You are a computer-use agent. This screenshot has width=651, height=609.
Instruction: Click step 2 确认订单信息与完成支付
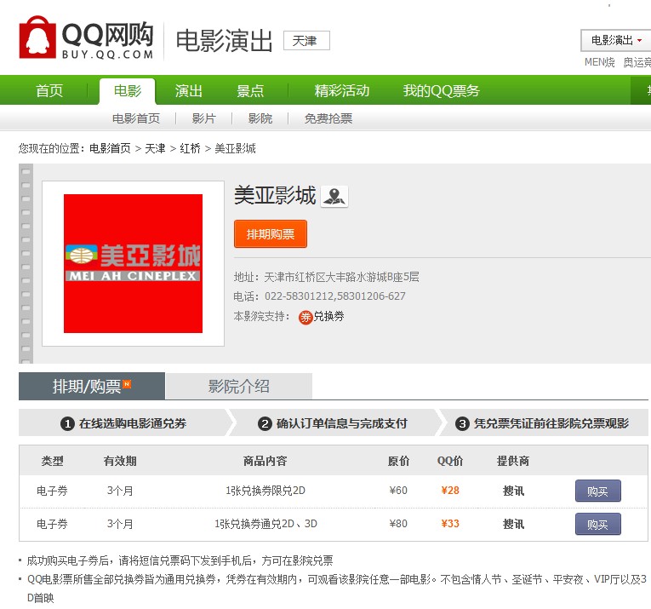tap(333, 423)
